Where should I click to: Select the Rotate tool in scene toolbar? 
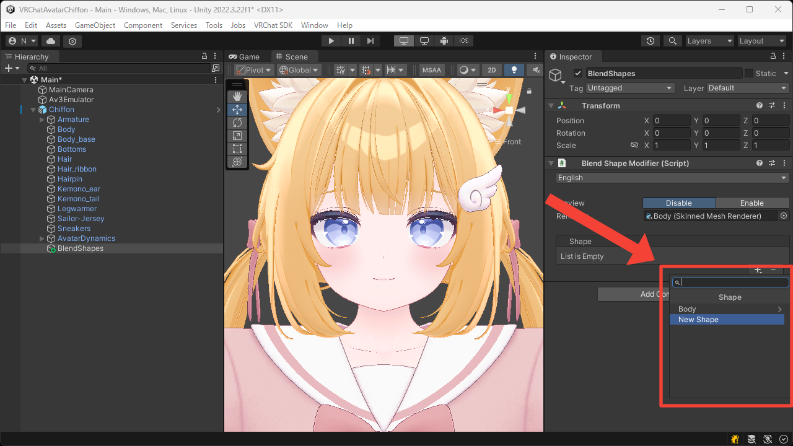point(237,123)
